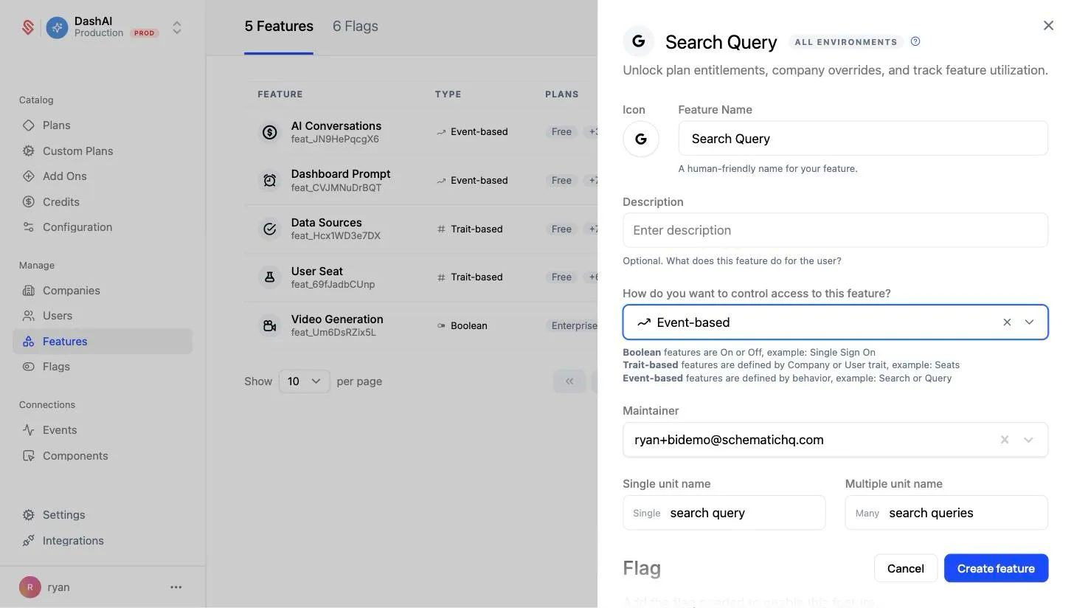Clear the Event-based access selection

point(1007,322)
